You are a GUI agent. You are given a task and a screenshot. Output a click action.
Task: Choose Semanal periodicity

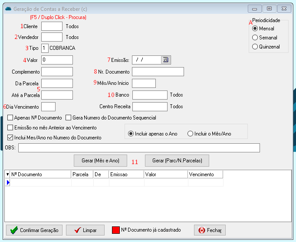255,38
